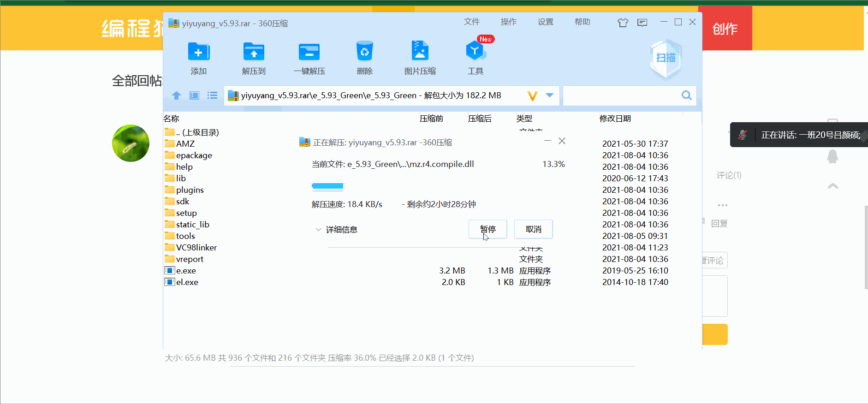Image resolution: width=868 pixels, height=404 pixels.
Task: Select the setup folder
Action: pos(180,213)
